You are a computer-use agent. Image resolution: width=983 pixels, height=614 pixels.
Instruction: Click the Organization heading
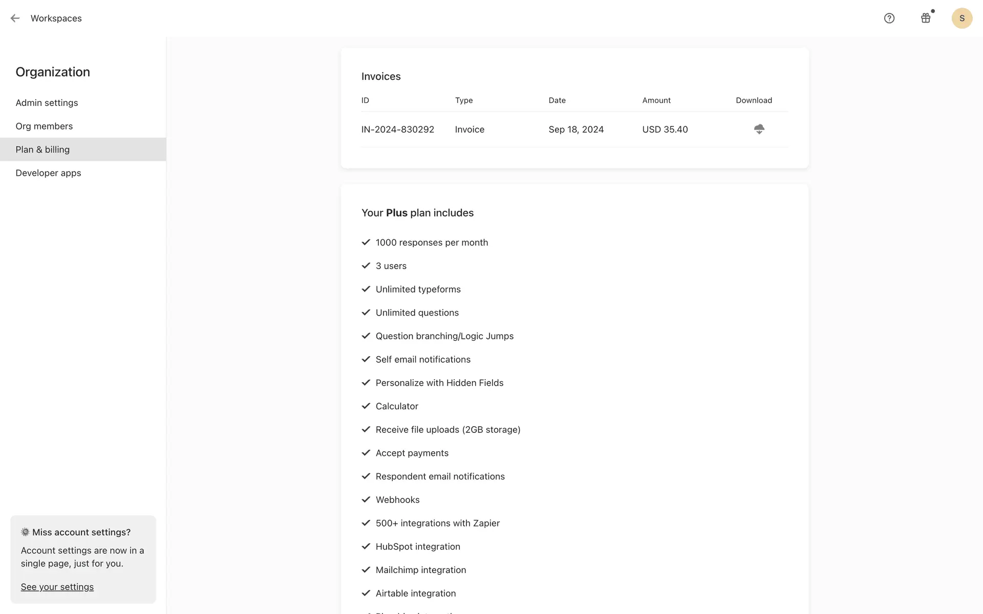(x=53, y=72)
